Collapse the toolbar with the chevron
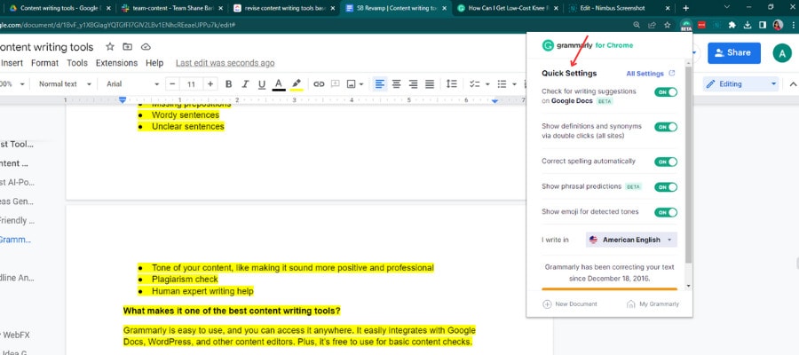Screen dimensions: 799x355 (793, 84)
